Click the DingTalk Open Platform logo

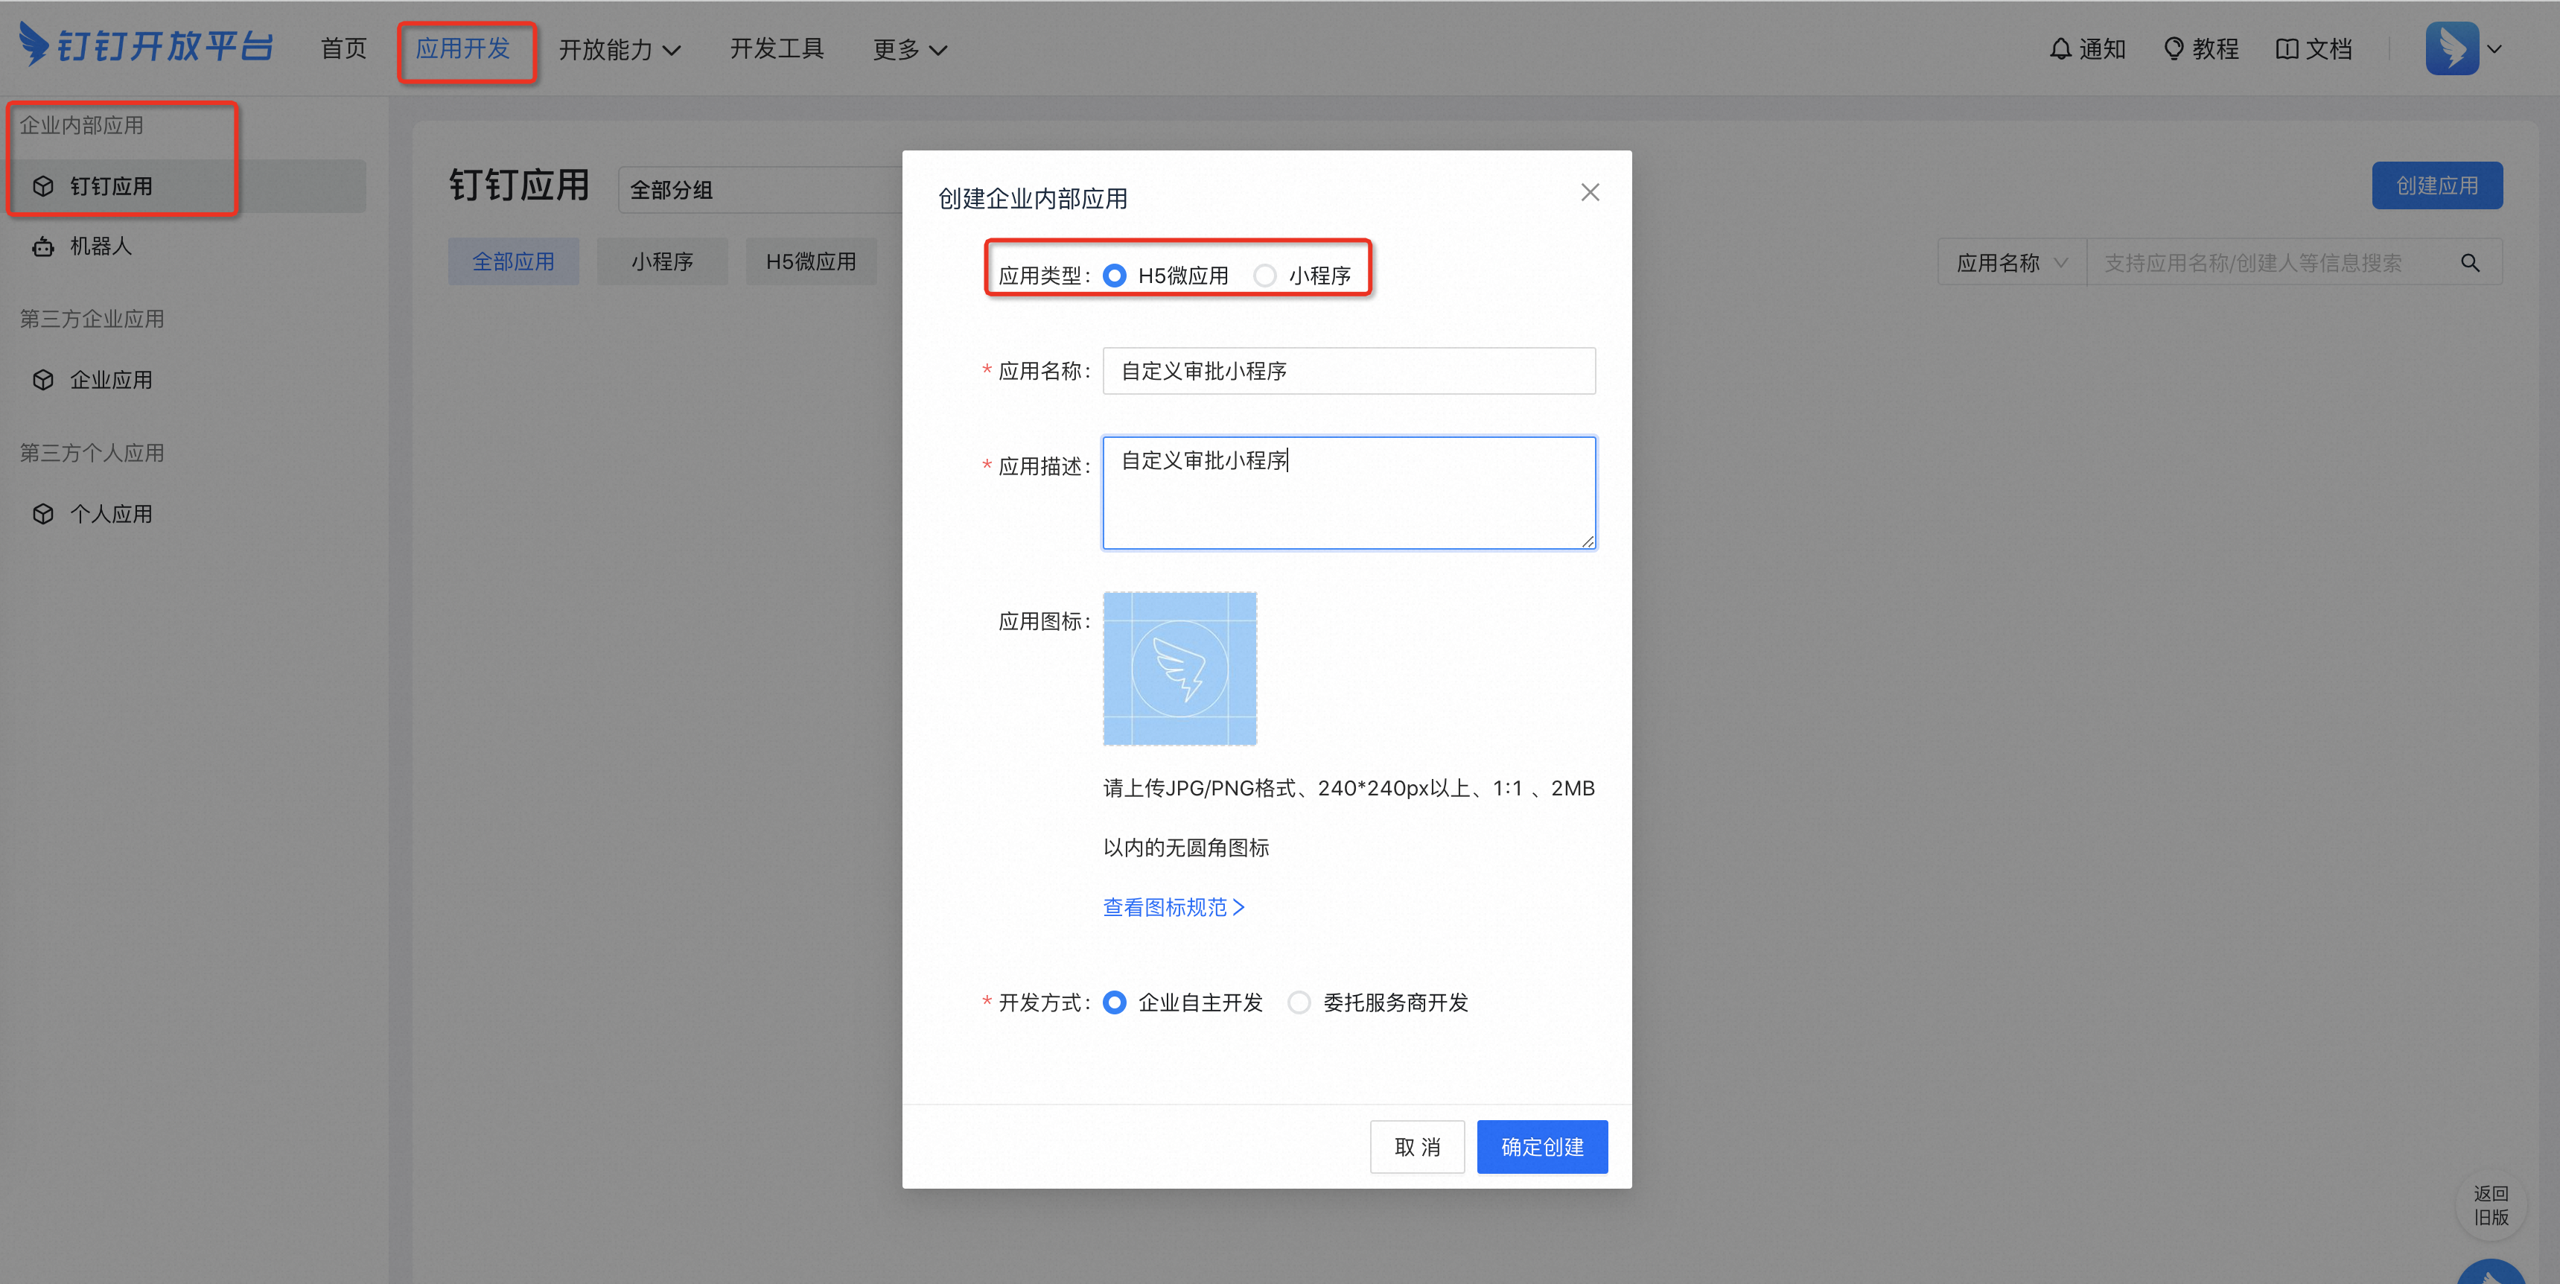(x=146, y=45)
